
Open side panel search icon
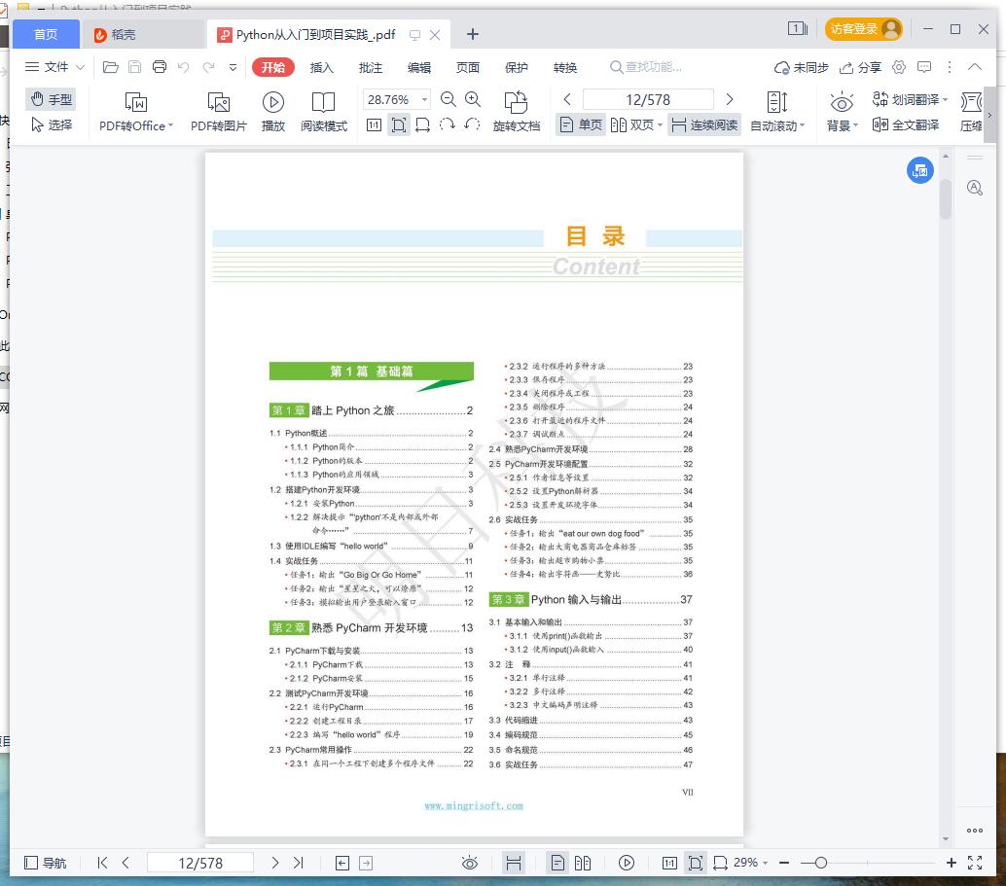[x=975, y=188]
